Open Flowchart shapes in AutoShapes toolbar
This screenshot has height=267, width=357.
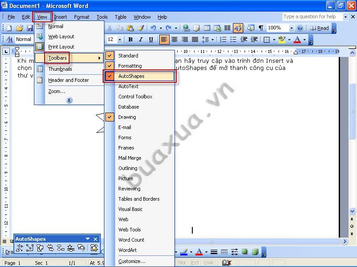point(61,248)
